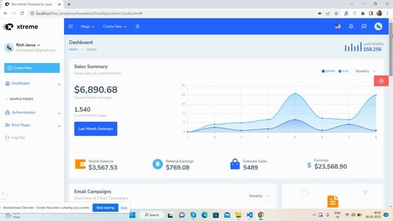The height and width of the screenshot is (221, 393).
Task: Open Skype from the taskbar
Action: (x=193, y=215)
